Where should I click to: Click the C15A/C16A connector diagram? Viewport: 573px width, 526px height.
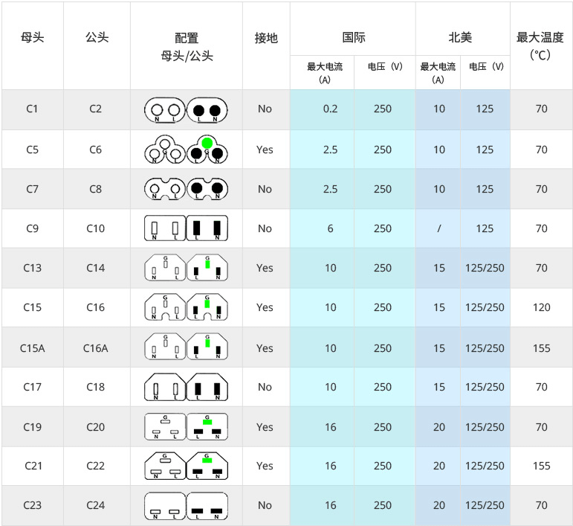[186, 347]
